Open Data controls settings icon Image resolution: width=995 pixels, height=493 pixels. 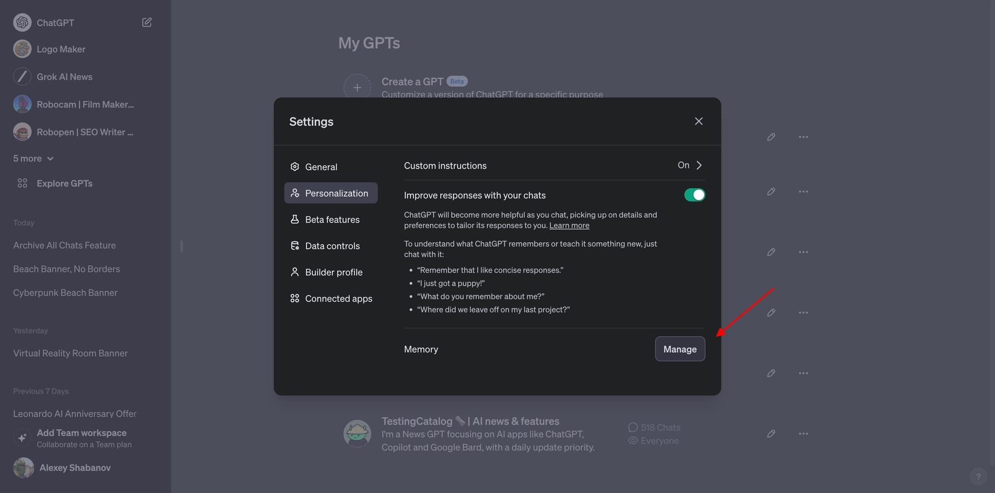(295, 245)
